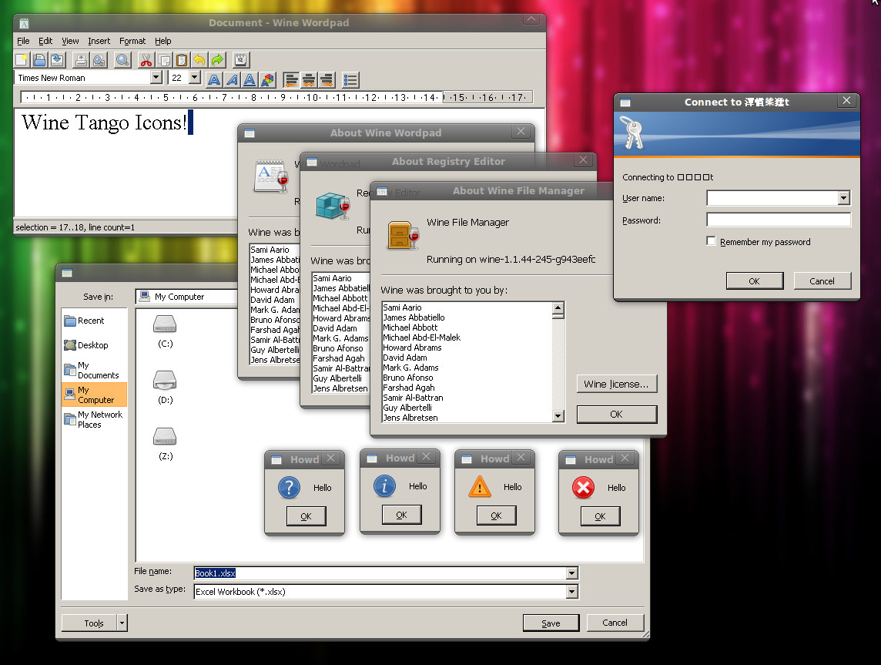Open print preview with magnifier-over-page icon
The height and width of the screenshot is (665, 881).
99,60
